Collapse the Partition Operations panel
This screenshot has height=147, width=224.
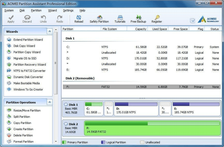click(49, 102)
